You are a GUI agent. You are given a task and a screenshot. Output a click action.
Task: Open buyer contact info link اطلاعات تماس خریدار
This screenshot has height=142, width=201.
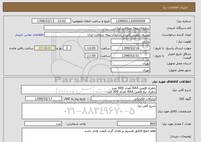pyautogui.click(x=29, y=35)
